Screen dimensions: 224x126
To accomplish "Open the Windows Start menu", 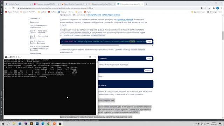I will point(3,124).
